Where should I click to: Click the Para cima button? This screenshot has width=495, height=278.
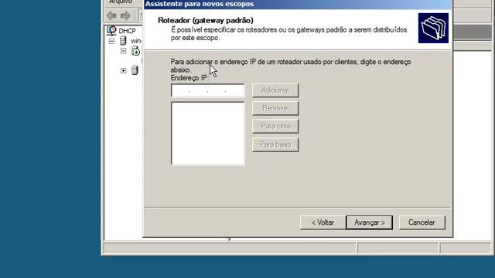[275, 127]
